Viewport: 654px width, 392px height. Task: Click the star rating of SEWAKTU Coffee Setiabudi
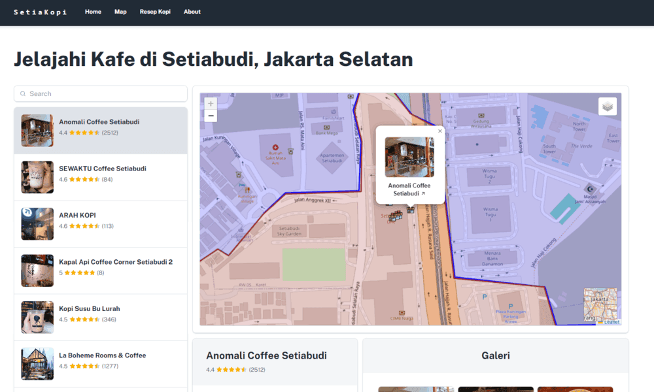click(84, 180)
